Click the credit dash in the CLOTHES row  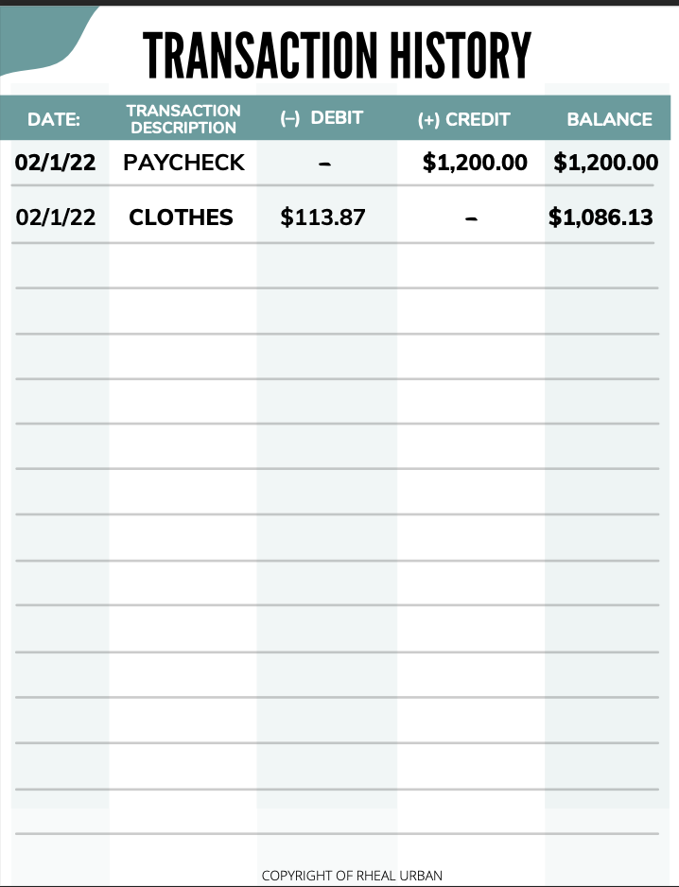(x=471, y=218)
